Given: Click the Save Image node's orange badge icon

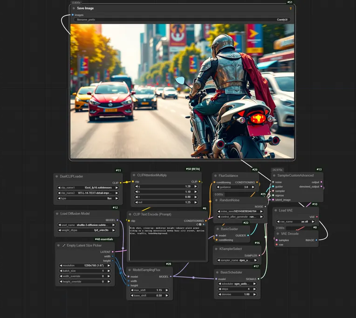Looking at the screenshot, I should tap(290, 8).
